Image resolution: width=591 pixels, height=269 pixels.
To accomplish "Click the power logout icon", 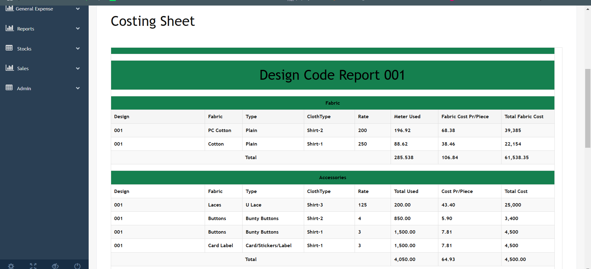I will pyautogui.click(x=78, y=266).
